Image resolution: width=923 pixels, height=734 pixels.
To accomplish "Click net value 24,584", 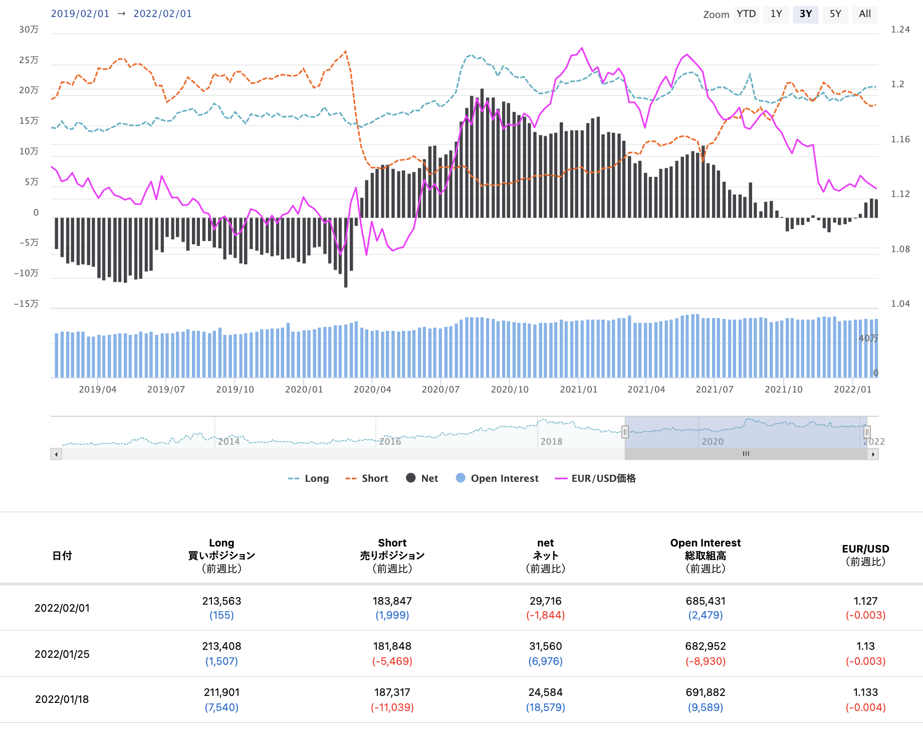I will [x=546, y=692].
